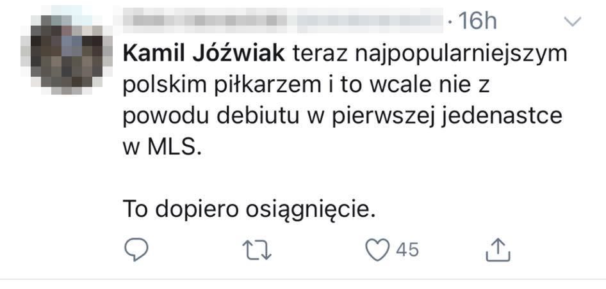Image resolution: width=606 pixels, height=289 pixels.
Task: Expand the tweet options chevron
Action: pos(571,22)
